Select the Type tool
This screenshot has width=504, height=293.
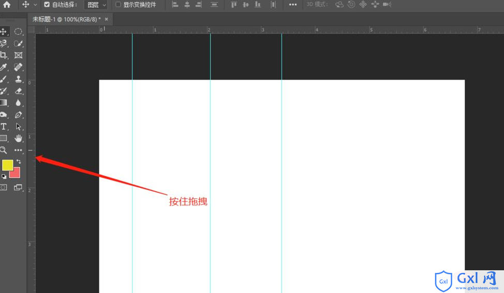pyautogui.click(x=4, y=127)
